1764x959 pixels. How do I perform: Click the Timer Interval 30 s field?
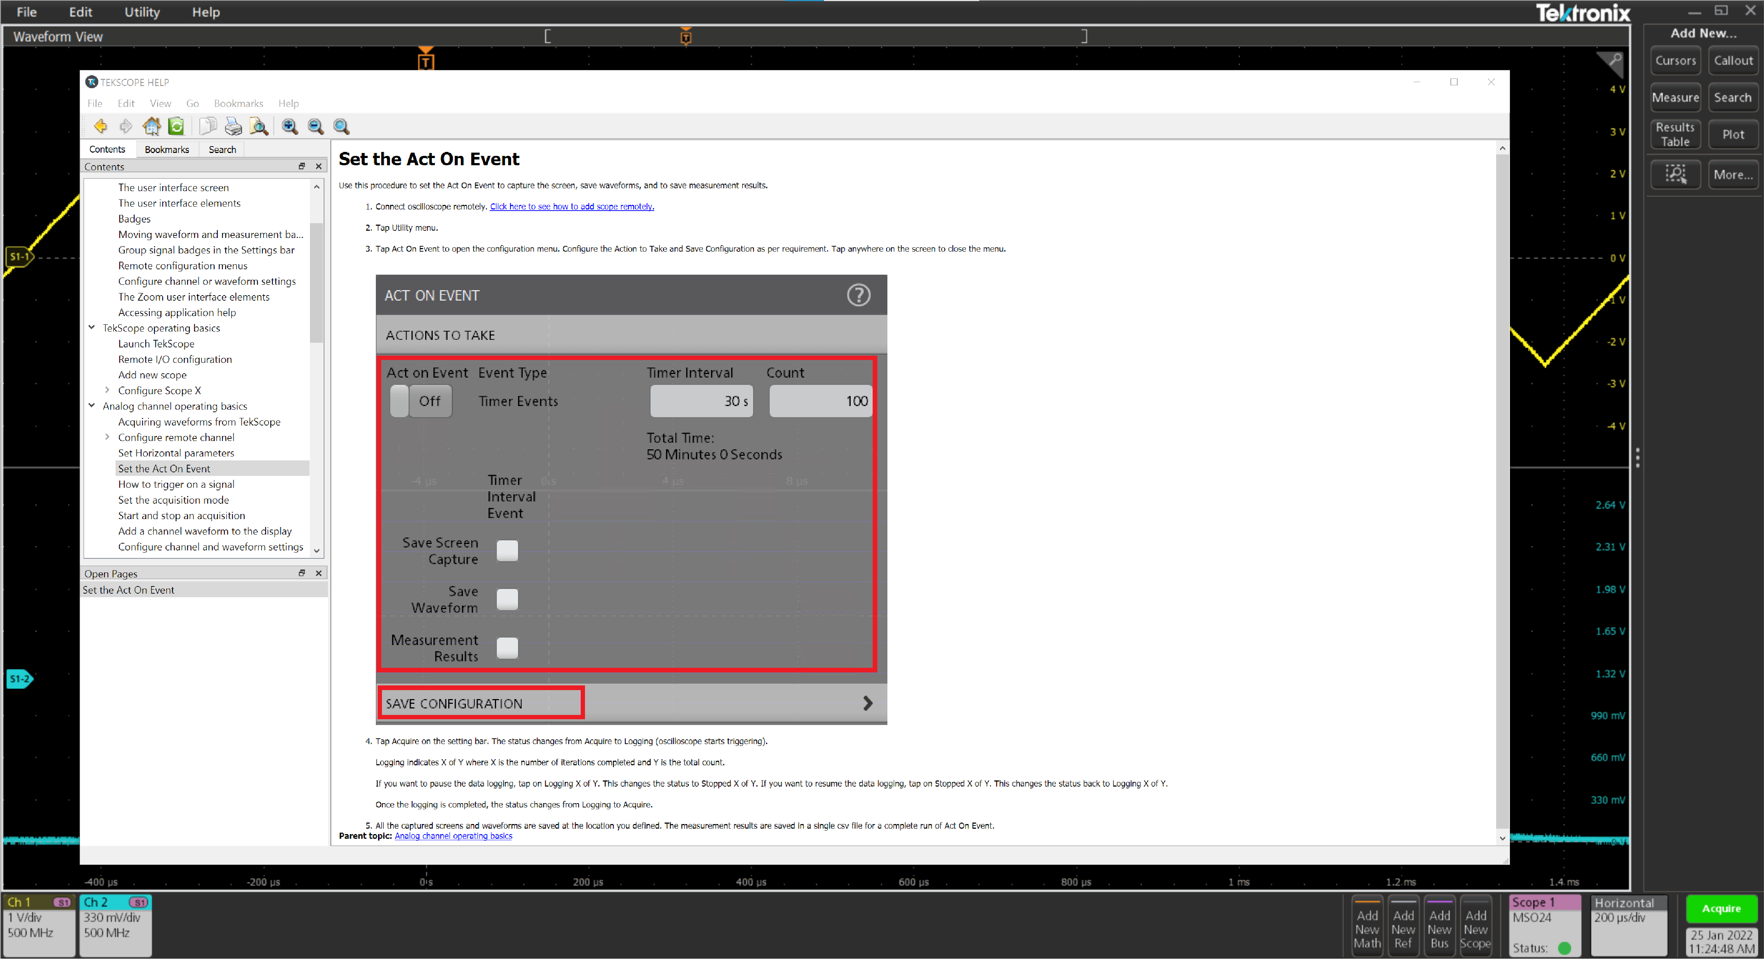pyautogui.click(x=701, y=401)
